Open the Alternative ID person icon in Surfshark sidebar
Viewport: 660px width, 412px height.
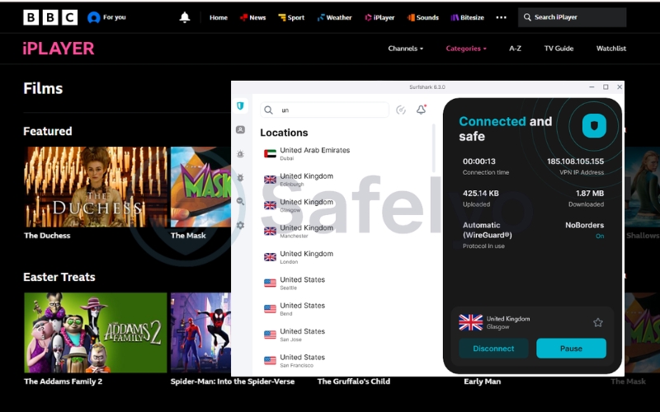pyautogui.click(x=240, y=130)
